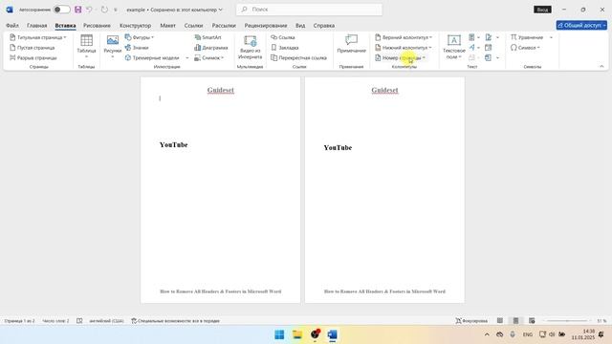Click the Примечание comment icon
Screen dimensions: 612x344
click(351, 40)
